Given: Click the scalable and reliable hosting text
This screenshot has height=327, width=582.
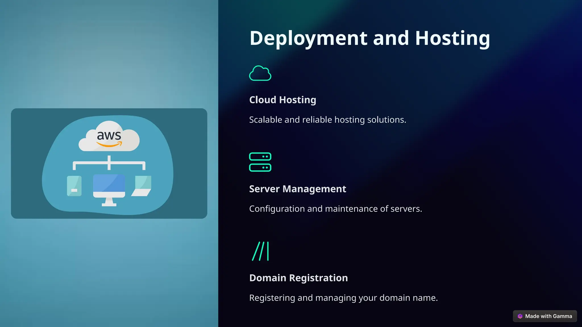Looking at the screenshot, I should (x=327, y=120).
